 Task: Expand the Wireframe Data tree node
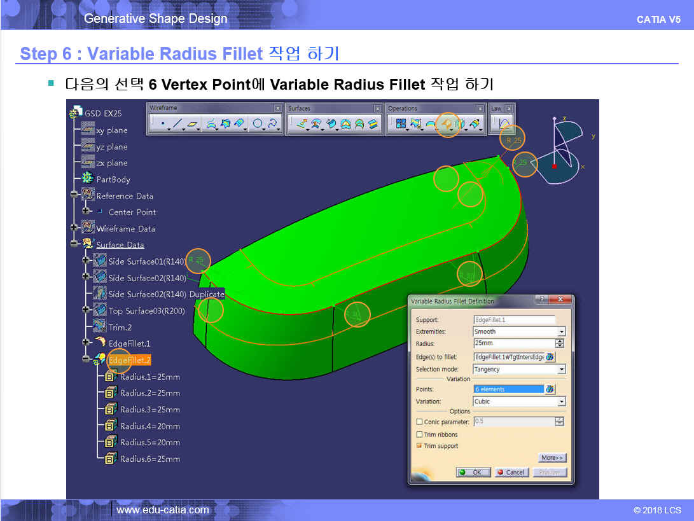[74, 228]
